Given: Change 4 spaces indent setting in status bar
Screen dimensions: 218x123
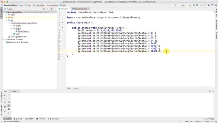Looking at the screenshot, I should tap(206, 122).
